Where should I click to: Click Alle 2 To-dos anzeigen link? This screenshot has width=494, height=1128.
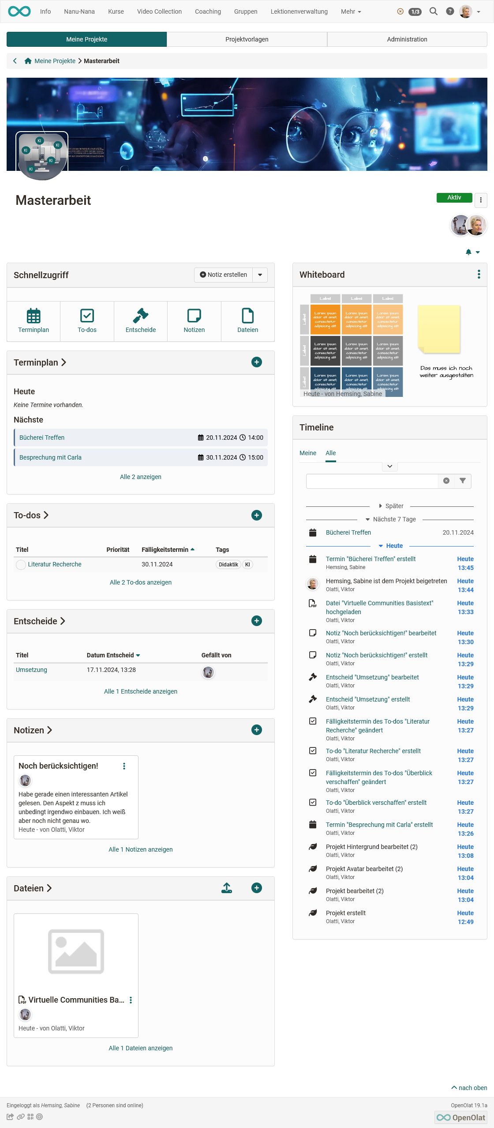140,582
